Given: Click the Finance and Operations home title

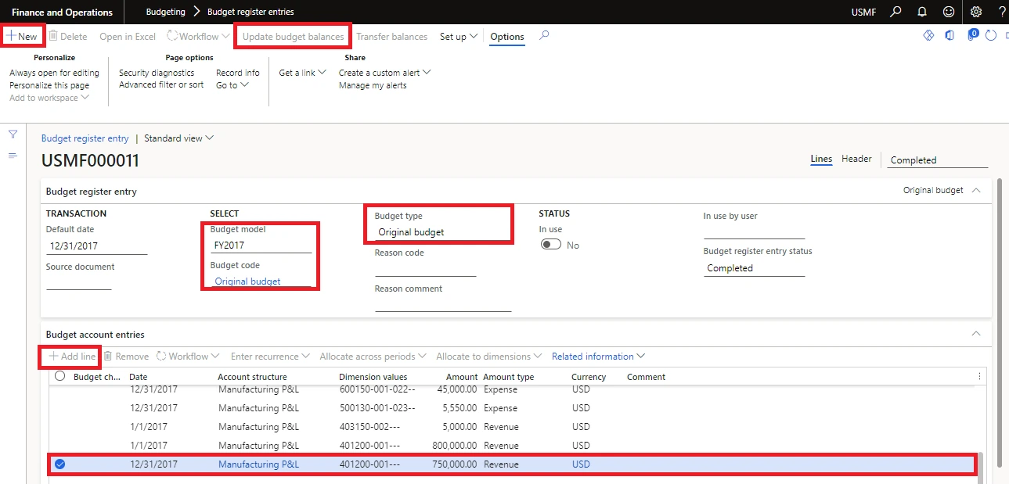Looking at the screenshot, I should [62, 12].
